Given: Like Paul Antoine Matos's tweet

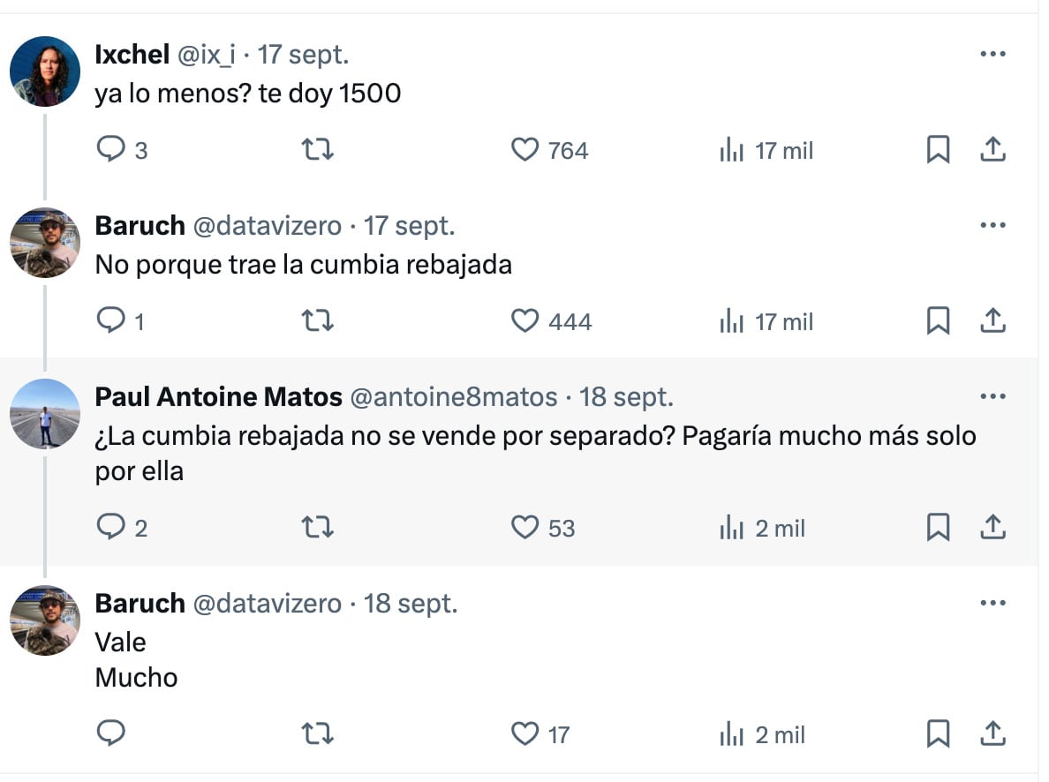Looking at the screenshot, I should (x=527, y=528).
